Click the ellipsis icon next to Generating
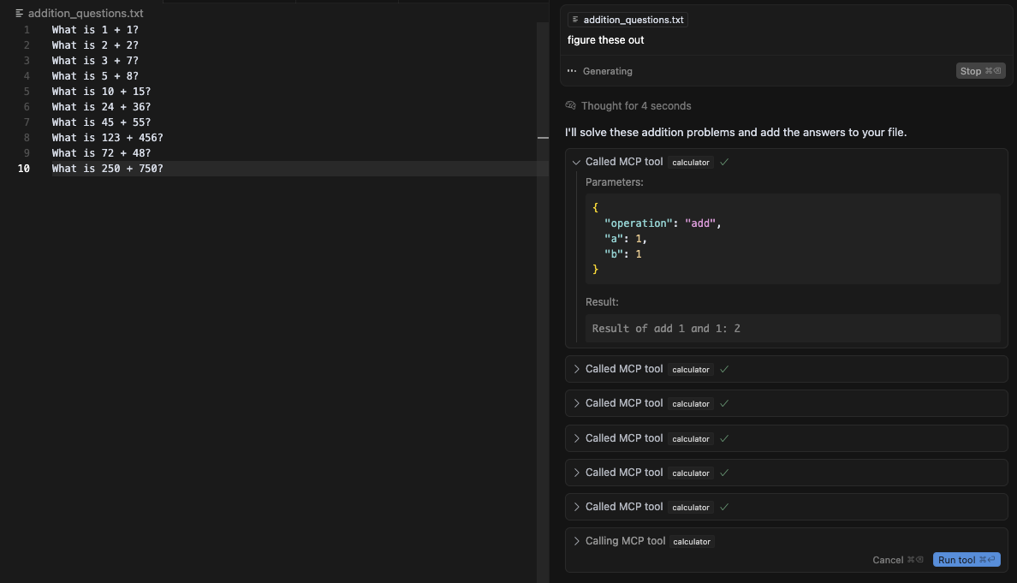Image resolution: width=1017 pixels, height=583 pixels. [571, 71]
